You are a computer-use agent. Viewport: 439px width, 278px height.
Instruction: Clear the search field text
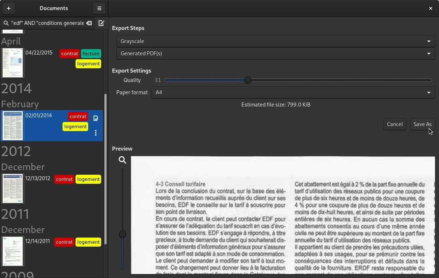click(x=89, y=23)
